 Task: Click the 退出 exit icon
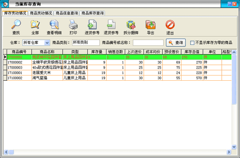pyautogui.click(x=170, y=24)
